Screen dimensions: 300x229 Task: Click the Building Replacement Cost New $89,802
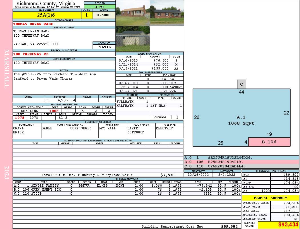coord(229,226)
